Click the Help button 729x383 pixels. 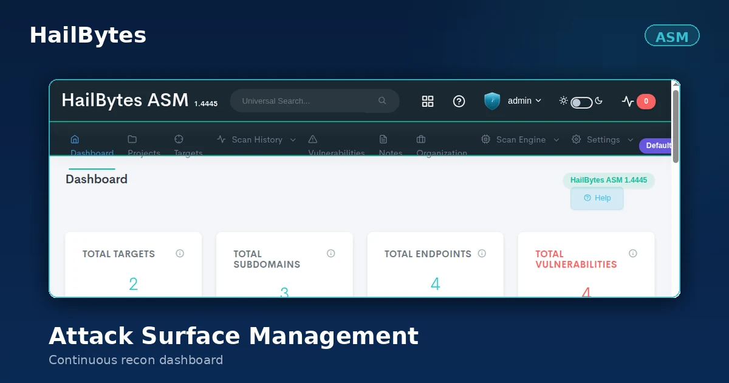pyautogui.click(x=597, y=198)
